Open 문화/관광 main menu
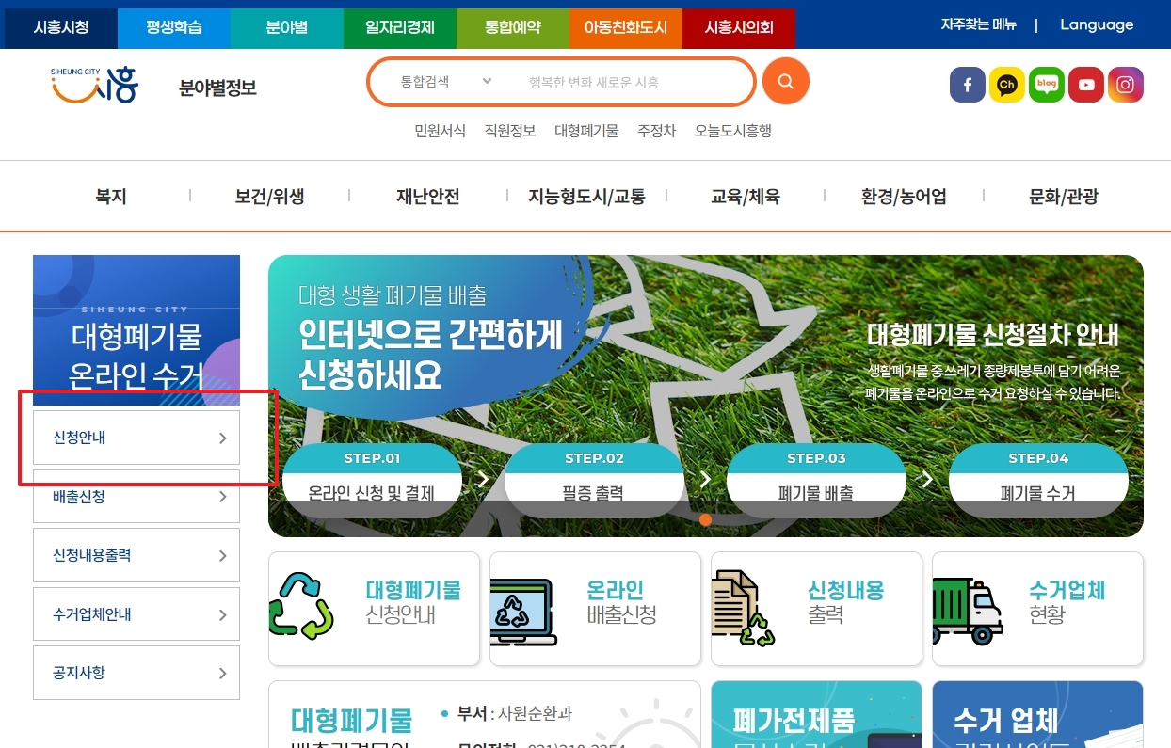This screenshot has height=748, width=1171. coord(1064,197)
